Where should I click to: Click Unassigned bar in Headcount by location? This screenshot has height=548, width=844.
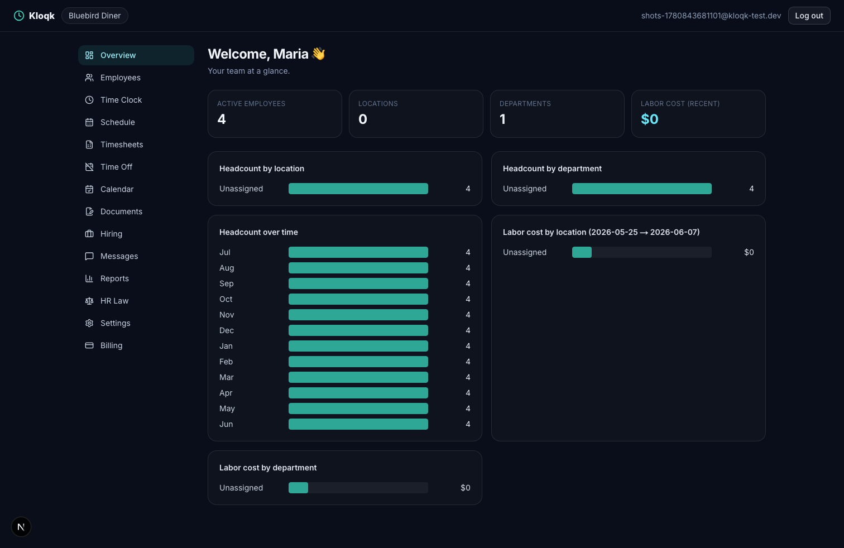(358, 189)
